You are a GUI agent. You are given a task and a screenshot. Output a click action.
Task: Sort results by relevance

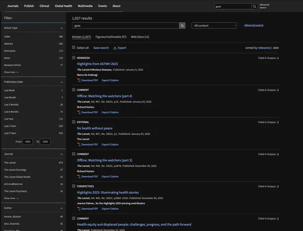coord(264,48)
